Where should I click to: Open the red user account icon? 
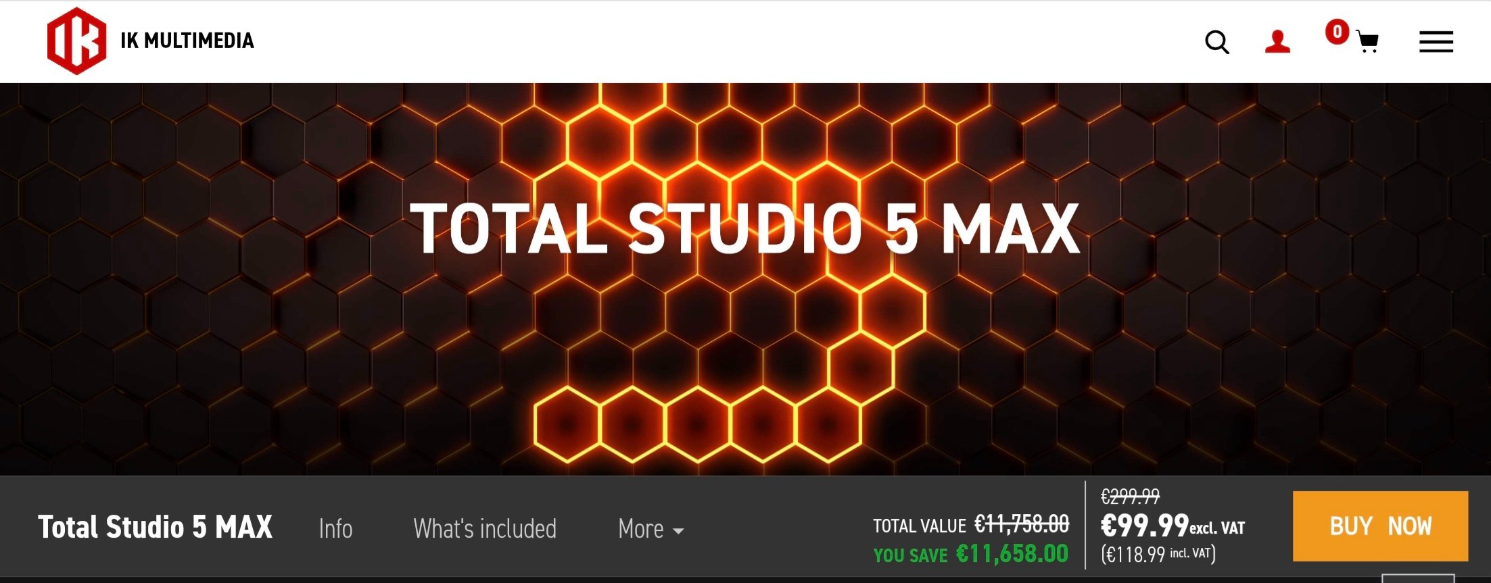[1277, 42]
